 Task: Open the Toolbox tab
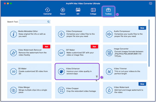(108, 11)
